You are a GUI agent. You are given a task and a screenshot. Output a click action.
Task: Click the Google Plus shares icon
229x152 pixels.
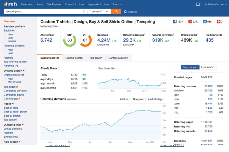190,22
